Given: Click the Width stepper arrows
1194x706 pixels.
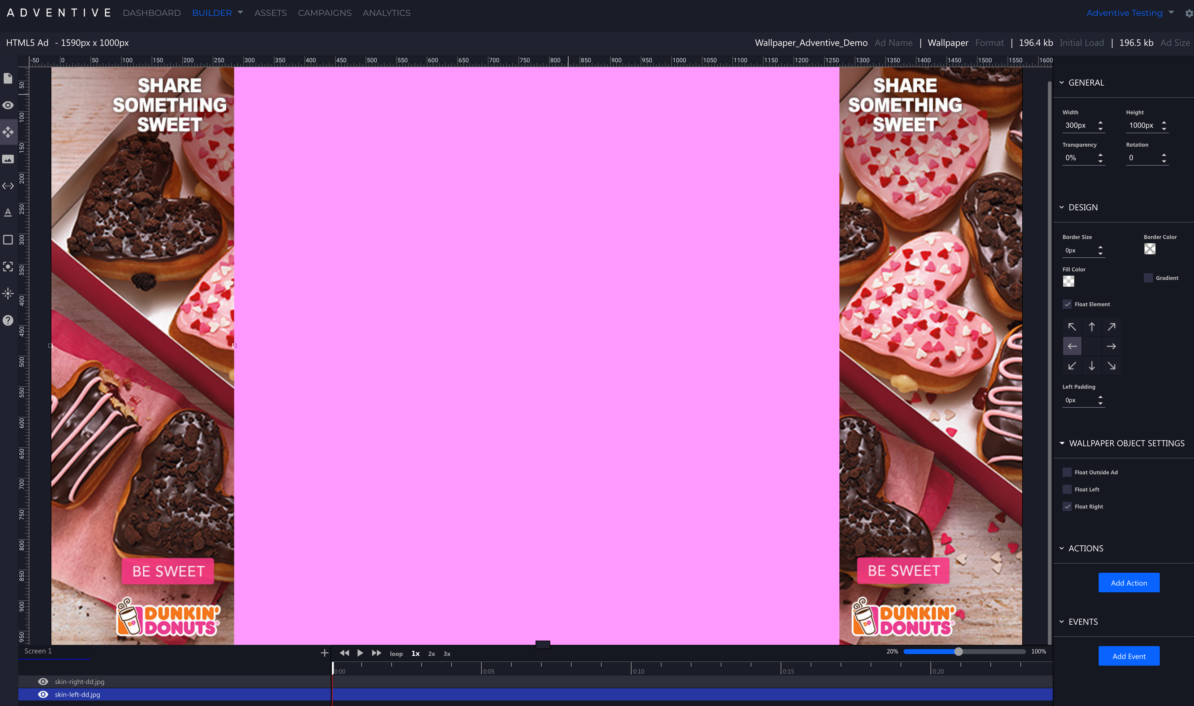Looking at the screenshot, I should point(1100,126).
